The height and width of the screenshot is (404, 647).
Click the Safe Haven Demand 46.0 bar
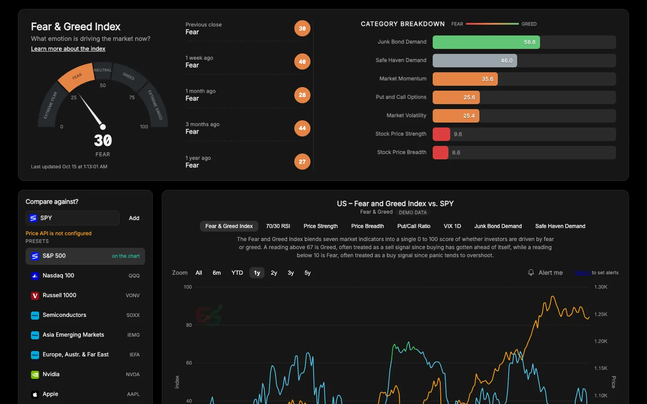click(x=475, y=61)
